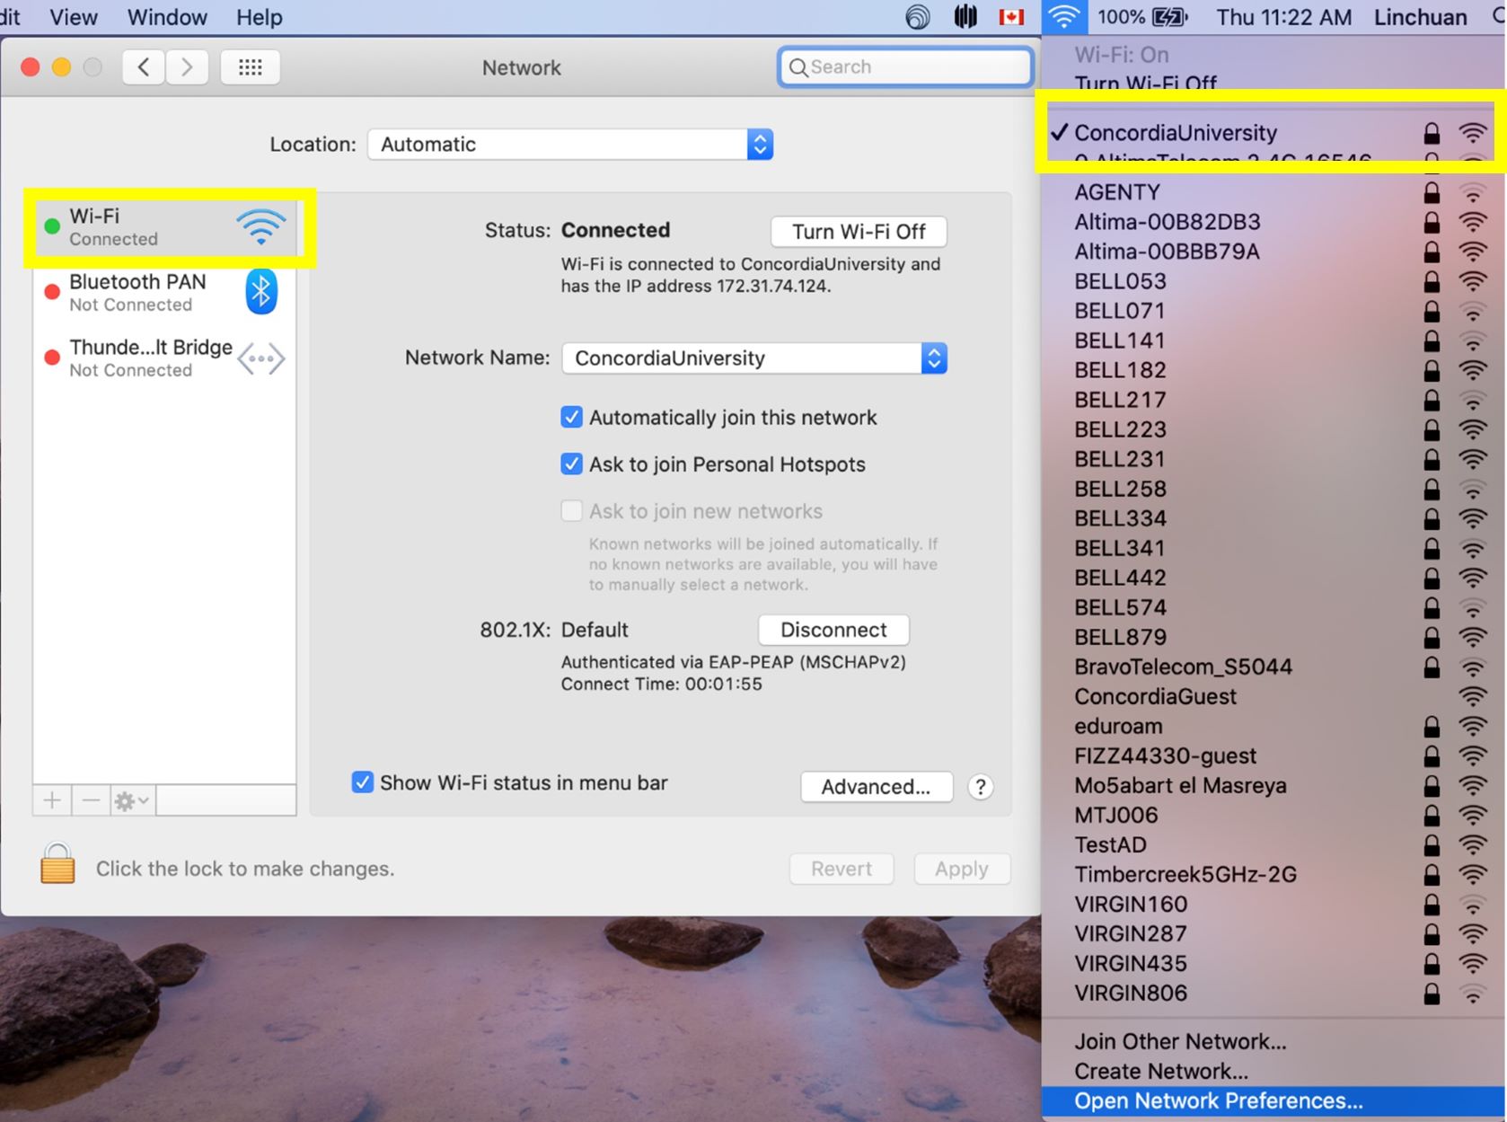Viewport: 1507px width, 1122px height.
Task: Click lock icon beside VIRGIN806
Action: tap(1432, 993)
